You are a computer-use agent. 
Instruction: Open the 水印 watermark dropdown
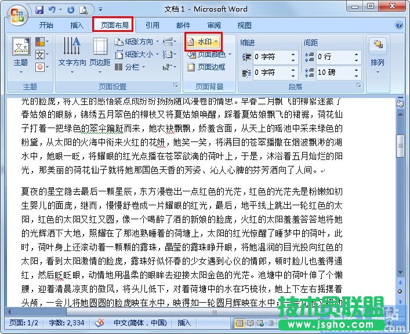click(x=203, y=42)
